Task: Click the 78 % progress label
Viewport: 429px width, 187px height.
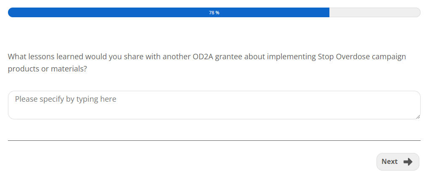Action: click(214, 13)
